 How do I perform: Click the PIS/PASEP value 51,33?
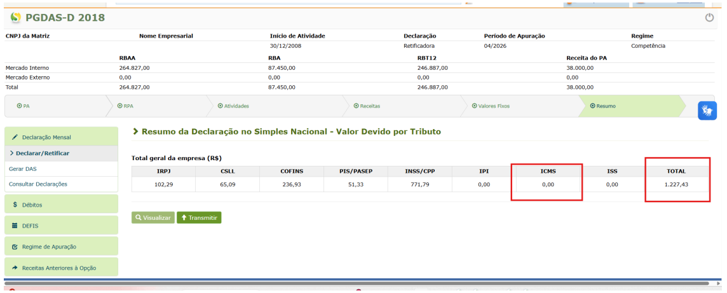point(356,184)
